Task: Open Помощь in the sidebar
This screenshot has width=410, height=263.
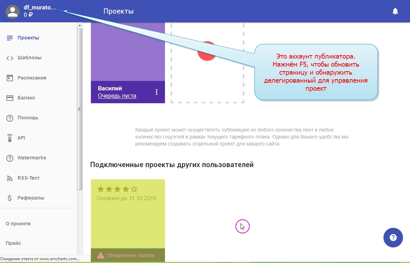Action: [x=28, y=118]
